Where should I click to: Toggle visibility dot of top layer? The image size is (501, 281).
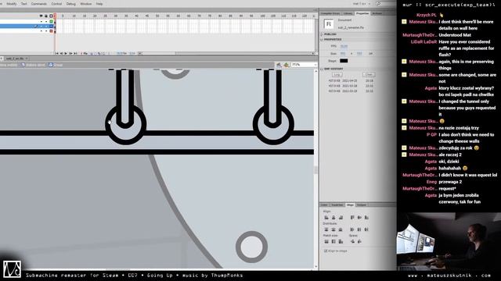pos(41,21)
